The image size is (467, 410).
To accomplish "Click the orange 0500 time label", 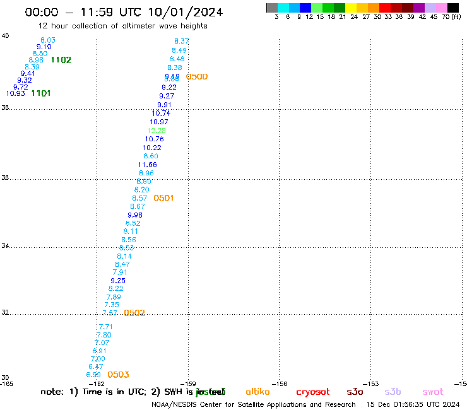I will 197,77.
